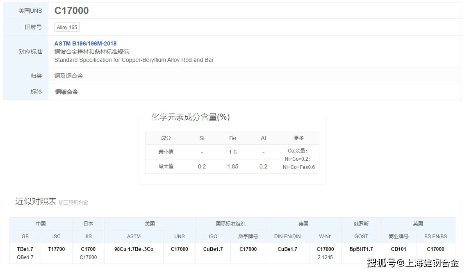Open the T17700 ISC grade entry
The image size is (469, 273).
tap(56, 249)
